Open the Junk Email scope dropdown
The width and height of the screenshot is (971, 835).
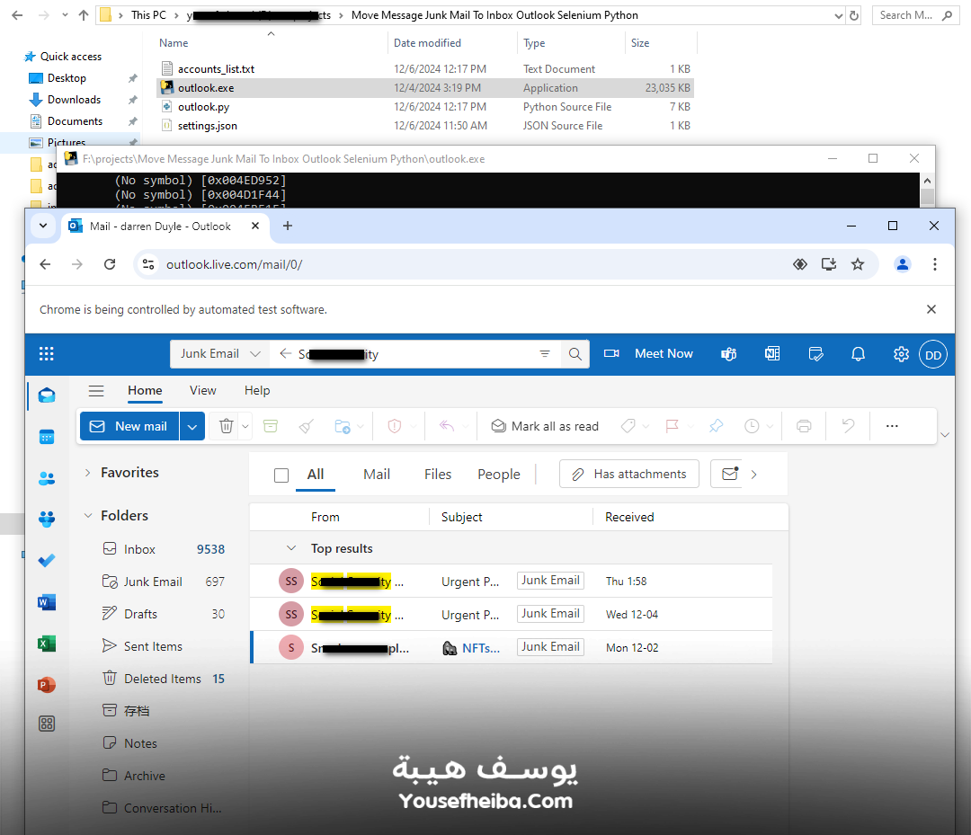[x=218, y=353]
